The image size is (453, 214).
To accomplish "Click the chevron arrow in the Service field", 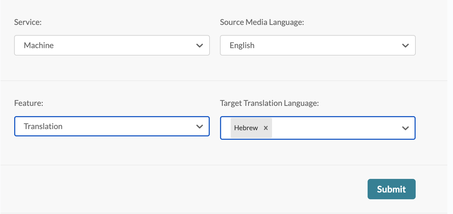I will (200, 46).
